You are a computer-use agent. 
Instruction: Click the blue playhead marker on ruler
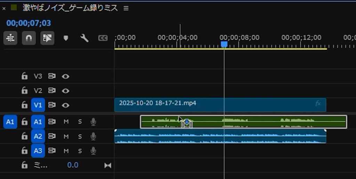point(224,44)
